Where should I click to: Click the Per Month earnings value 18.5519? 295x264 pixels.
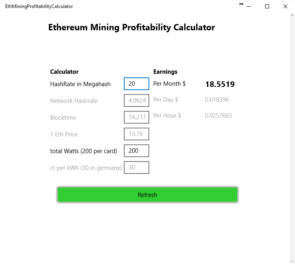pyautogui.click(x=220, y=84)
